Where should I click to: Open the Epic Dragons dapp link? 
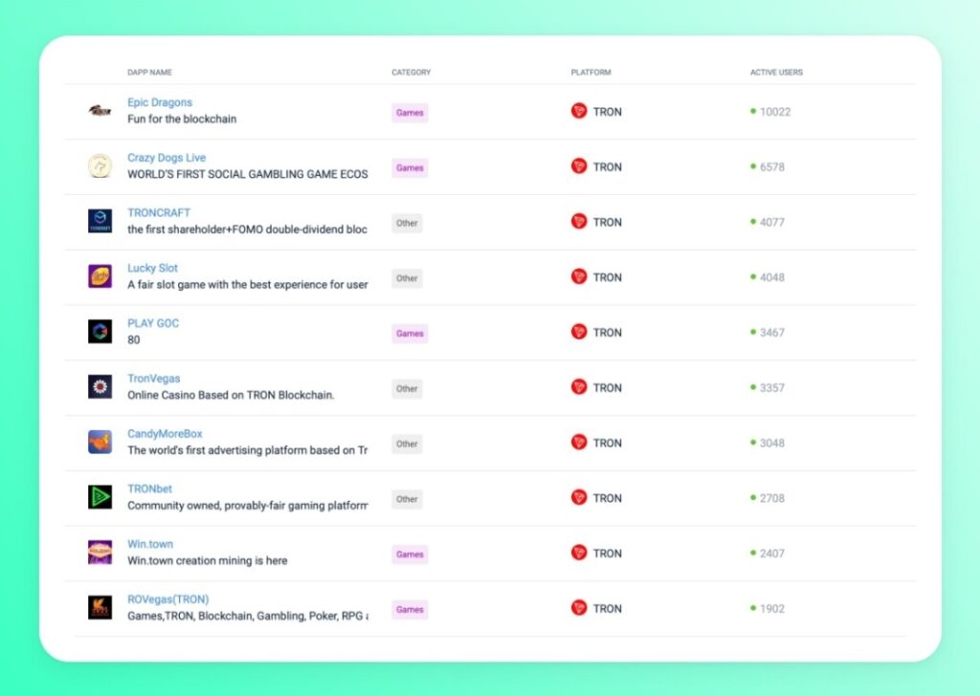(160, 102)
